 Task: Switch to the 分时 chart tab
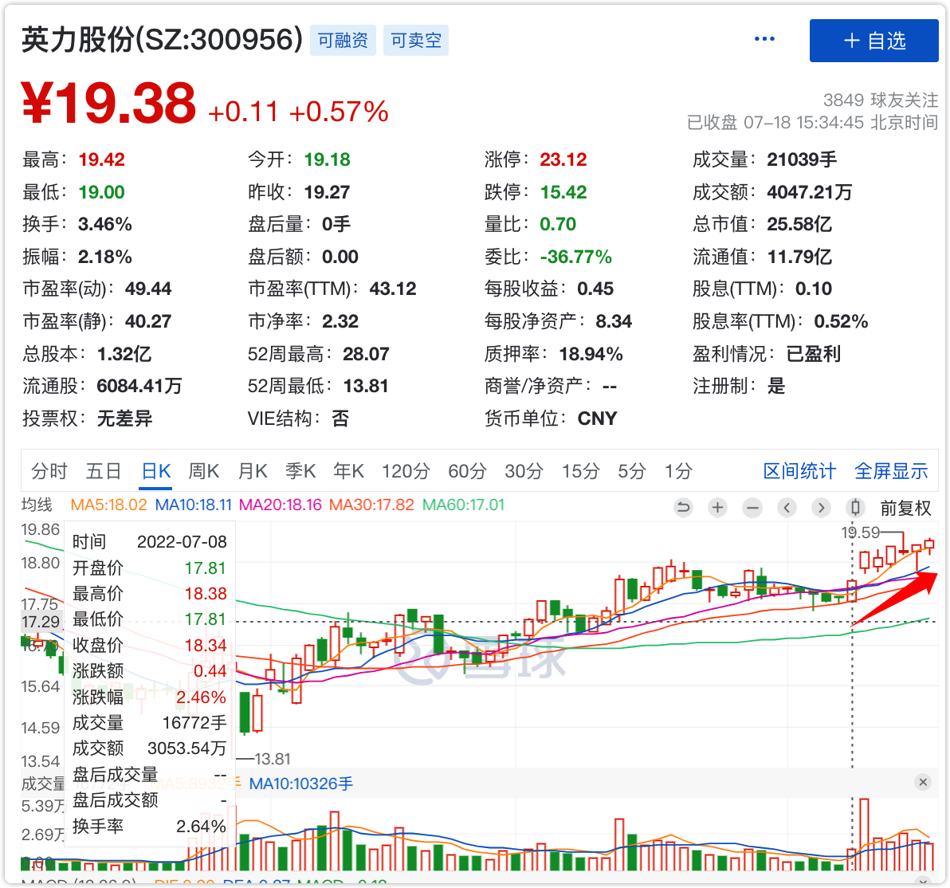coord(49,471)
